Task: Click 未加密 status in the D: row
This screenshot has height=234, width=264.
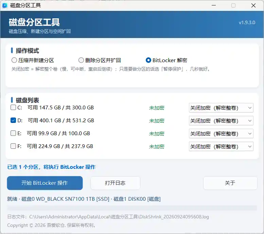Action: [x=157, y=121]
